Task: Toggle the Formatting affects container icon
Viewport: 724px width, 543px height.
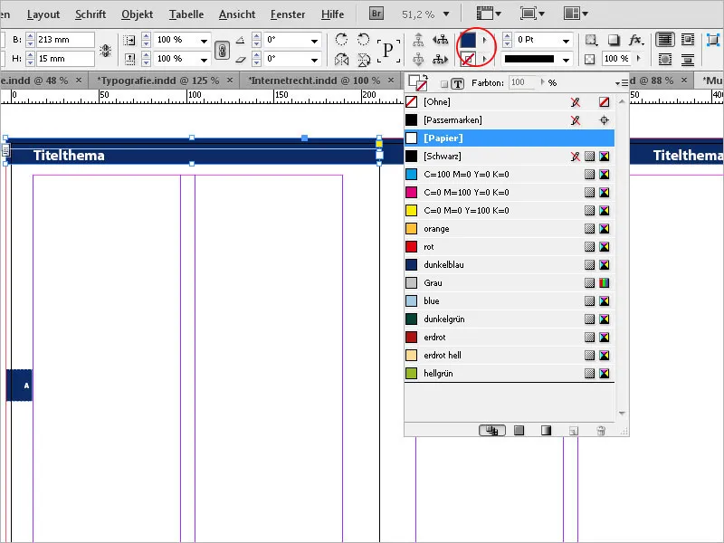Action: click(443, 82)
